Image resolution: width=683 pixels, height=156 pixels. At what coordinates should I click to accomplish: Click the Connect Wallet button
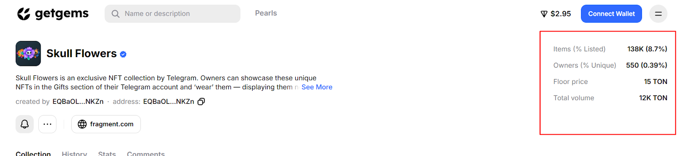click(x=611, y=14)
